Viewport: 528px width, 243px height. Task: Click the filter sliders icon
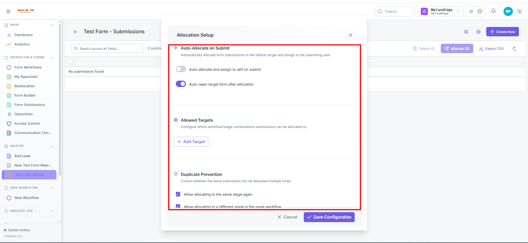pyautogui.click(x=466, y=32)
